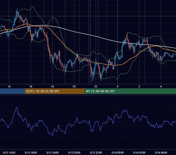Click the 5/13 20:00 date label
The image size is (176, 155).
pyautogui.click(x=74, y=152)
